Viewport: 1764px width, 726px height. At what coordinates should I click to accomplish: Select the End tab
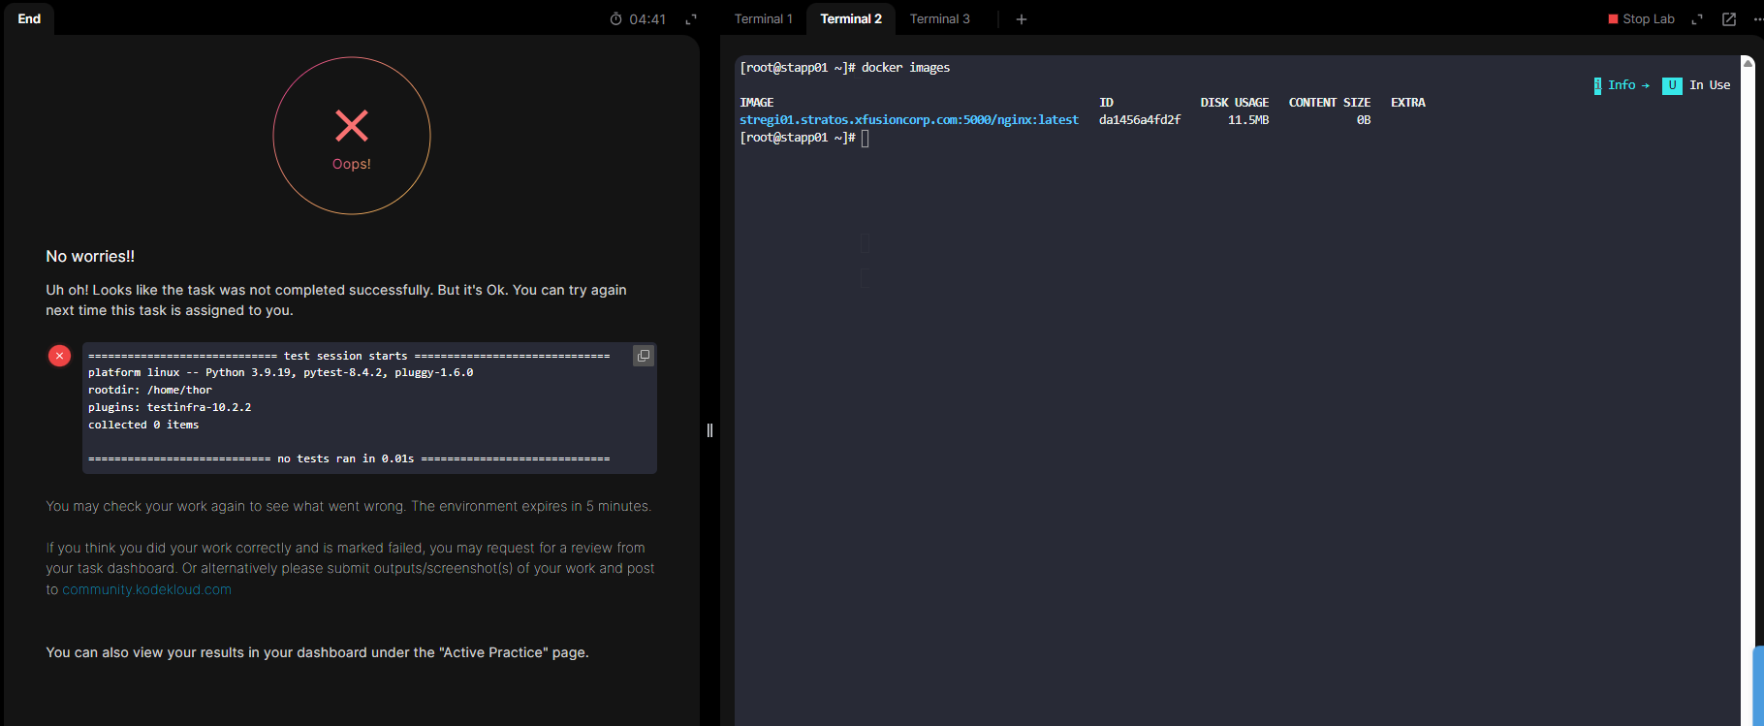point(29,19)
